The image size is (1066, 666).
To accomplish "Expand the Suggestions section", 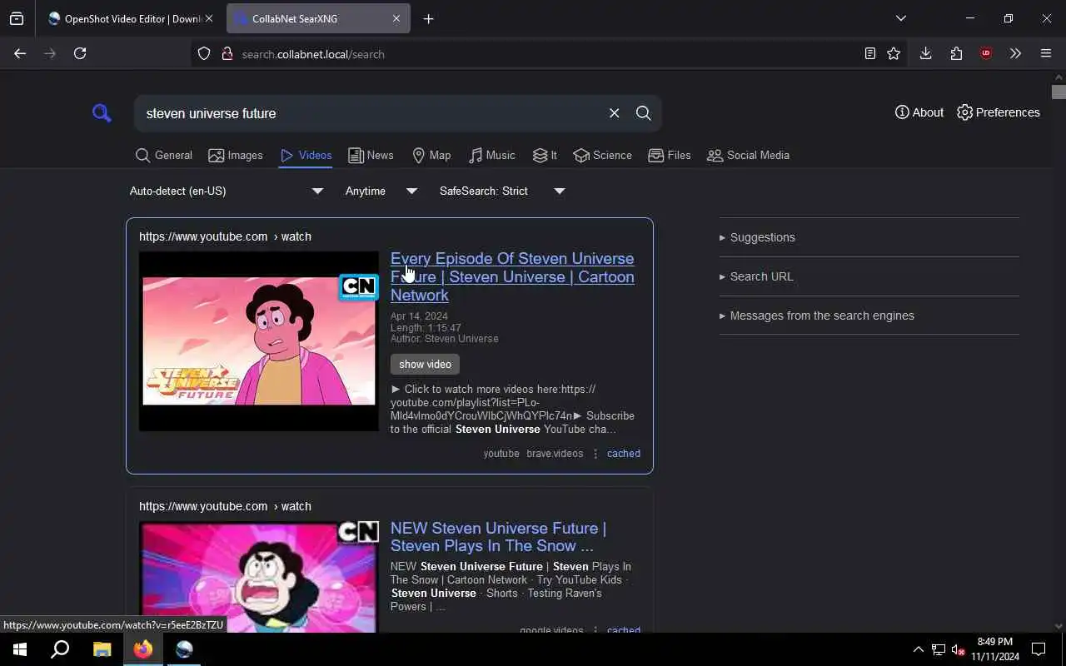I will click(x=757, y=237).
